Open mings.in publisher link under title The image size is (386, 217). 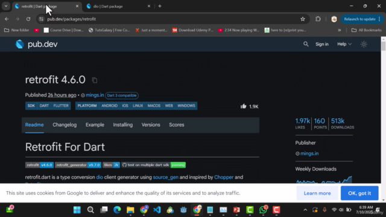pyautogui.click(x=95, y=95)
